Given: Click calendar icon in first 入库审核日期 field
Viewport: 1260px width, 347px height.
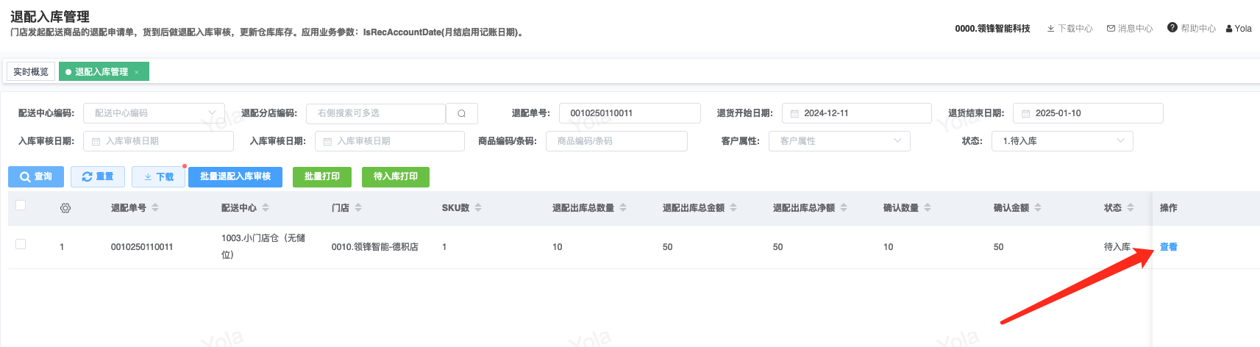Looking at the screenshot, I should (x=96, y=141).
